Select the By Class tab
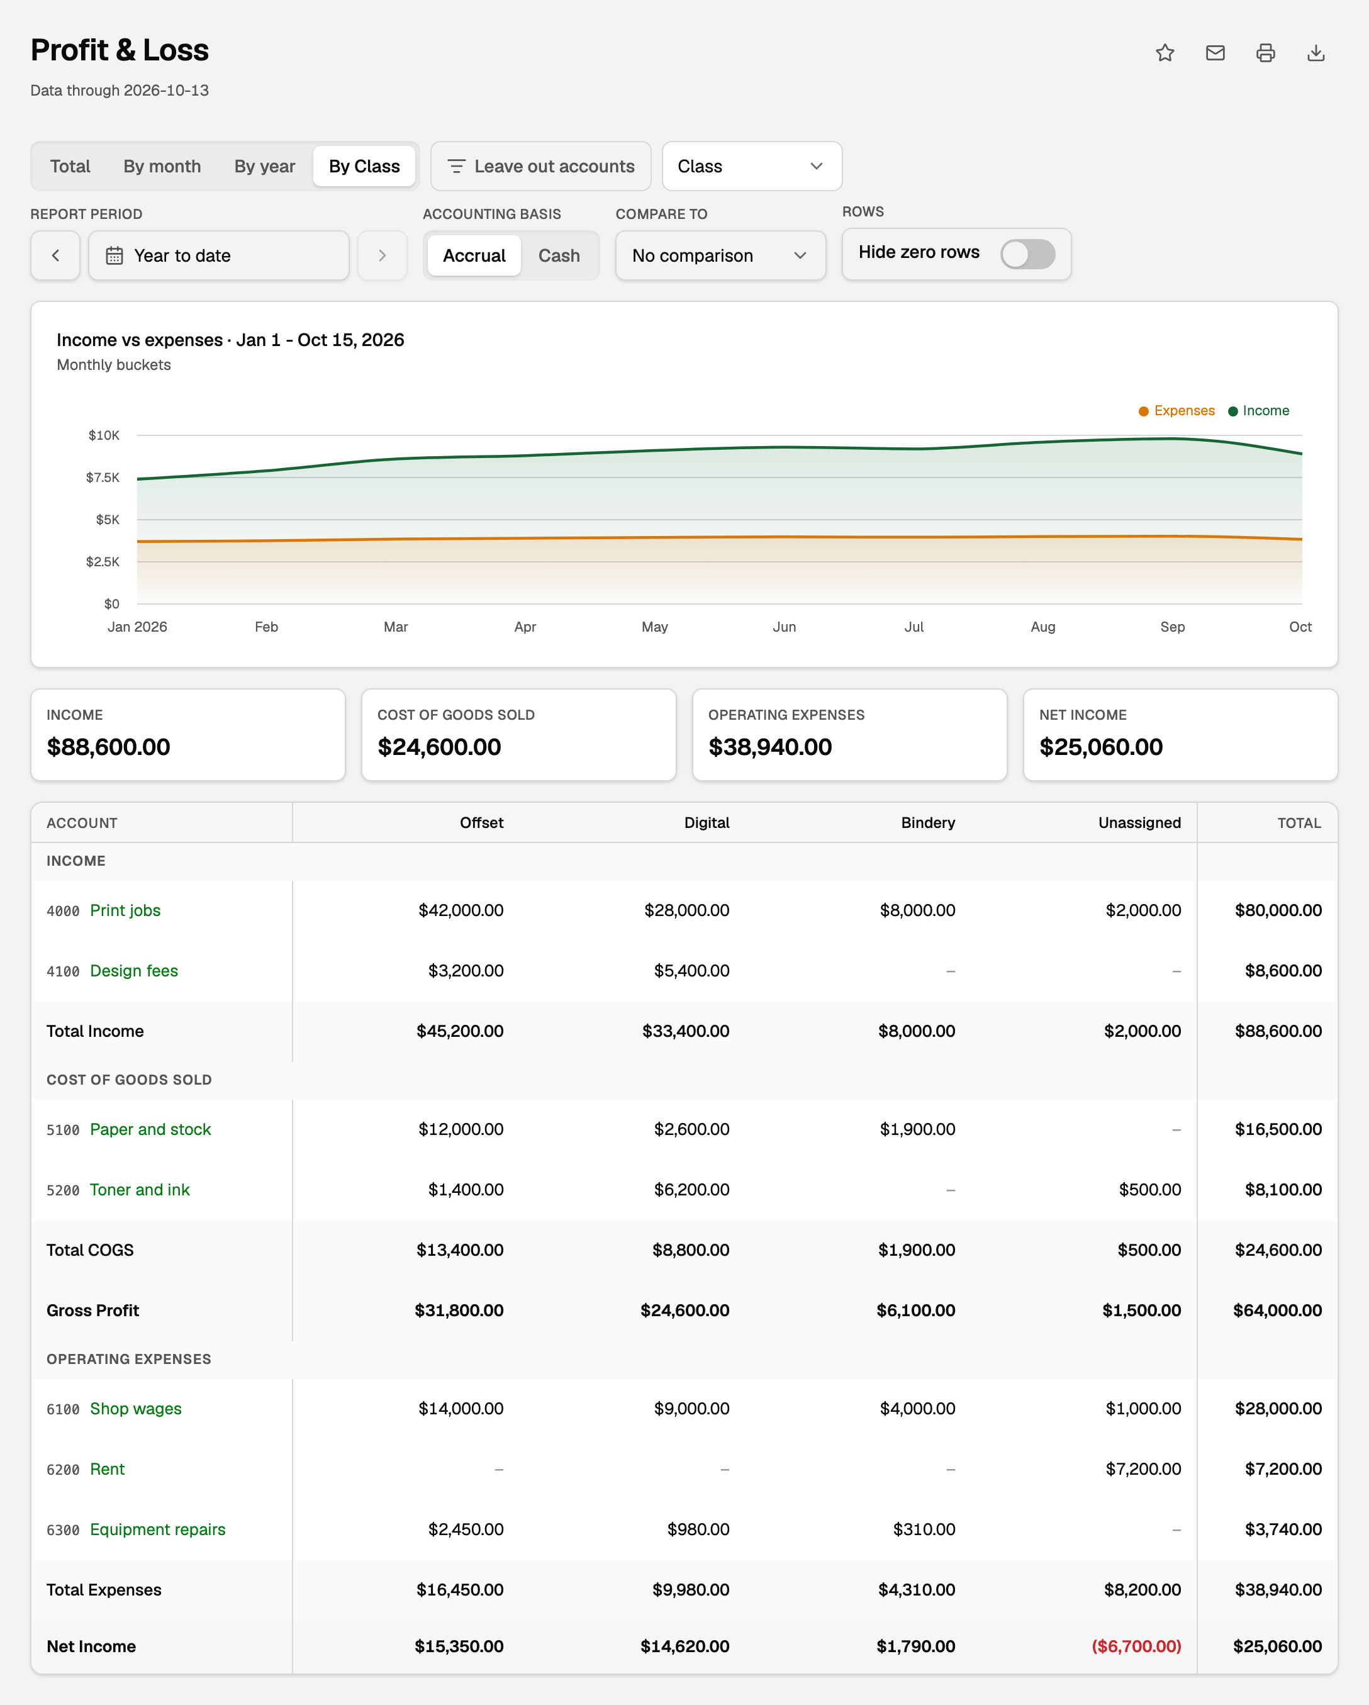 click(365, 166)
